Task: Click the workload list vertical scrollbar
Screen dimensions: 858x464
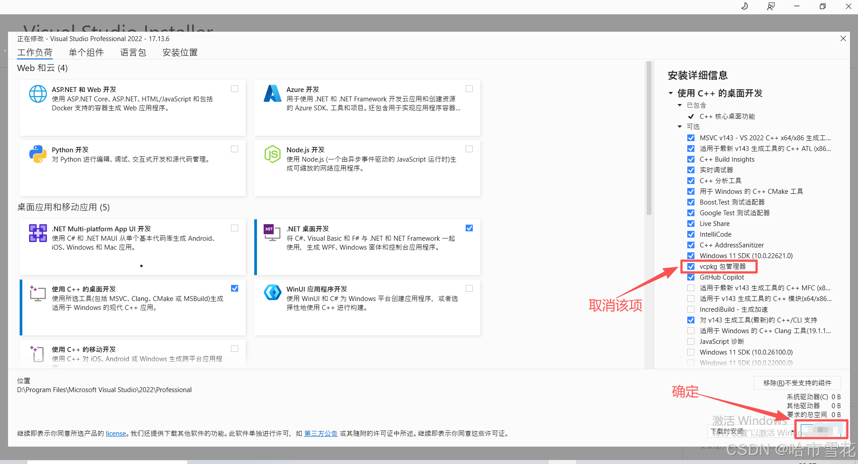Action: 649,138
